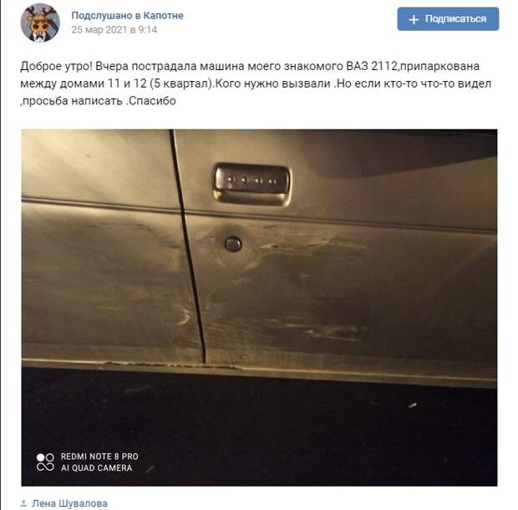The width and height of the screenshot is (518, 510).
Task: Open the damaged car door photo
Action: click(x=259, y=308)
